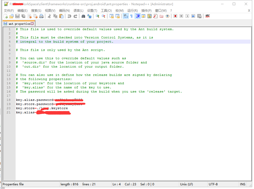Zoom out with the magnifier minus icon

[103, 16]
